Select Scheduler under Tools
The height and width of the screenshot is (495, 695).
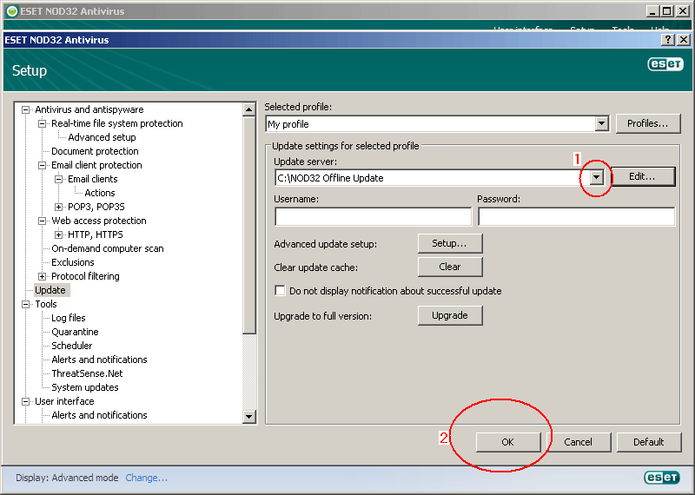(x=72, y=346)
